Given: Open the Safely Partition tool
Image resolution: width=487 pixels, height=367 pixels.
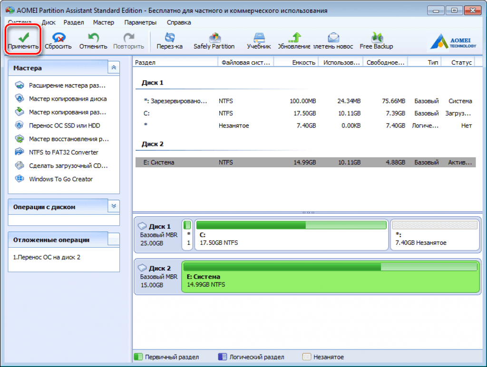Looking at the screenshot, I should (214, 38).
